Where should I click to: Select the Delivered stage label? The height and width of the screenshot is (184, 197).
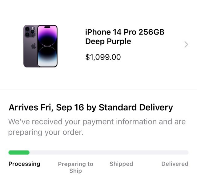[175, 164]
